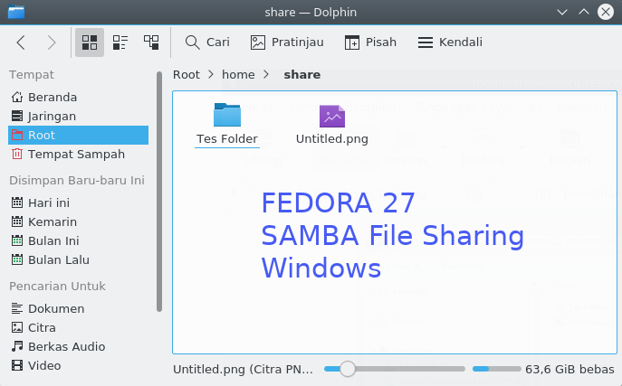This screenshot has width=622, height=386.
Task: Click the Video film strip icon
Action: click(17, 365)
